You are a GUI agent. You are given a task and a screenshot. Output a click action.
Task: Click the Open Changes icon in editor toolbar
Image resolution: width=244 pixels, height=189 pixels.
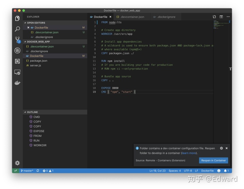point(214,17)
